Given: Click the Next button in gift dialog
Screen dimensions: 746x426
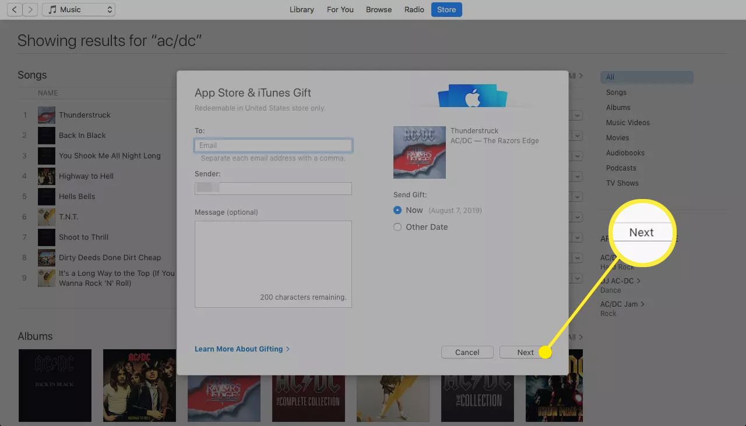Looking at the screenshot, I should point(525,352).
